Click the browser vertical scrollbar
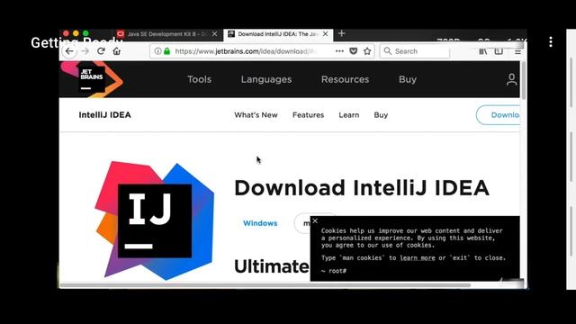 coord(523,81)
